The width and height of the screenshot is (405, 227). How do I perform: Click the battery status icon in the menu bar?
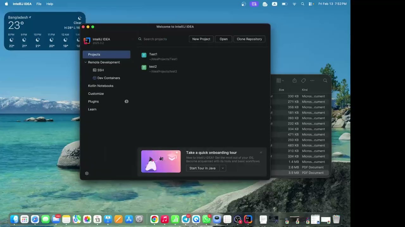pyautogui.click(x=284, y=4)
